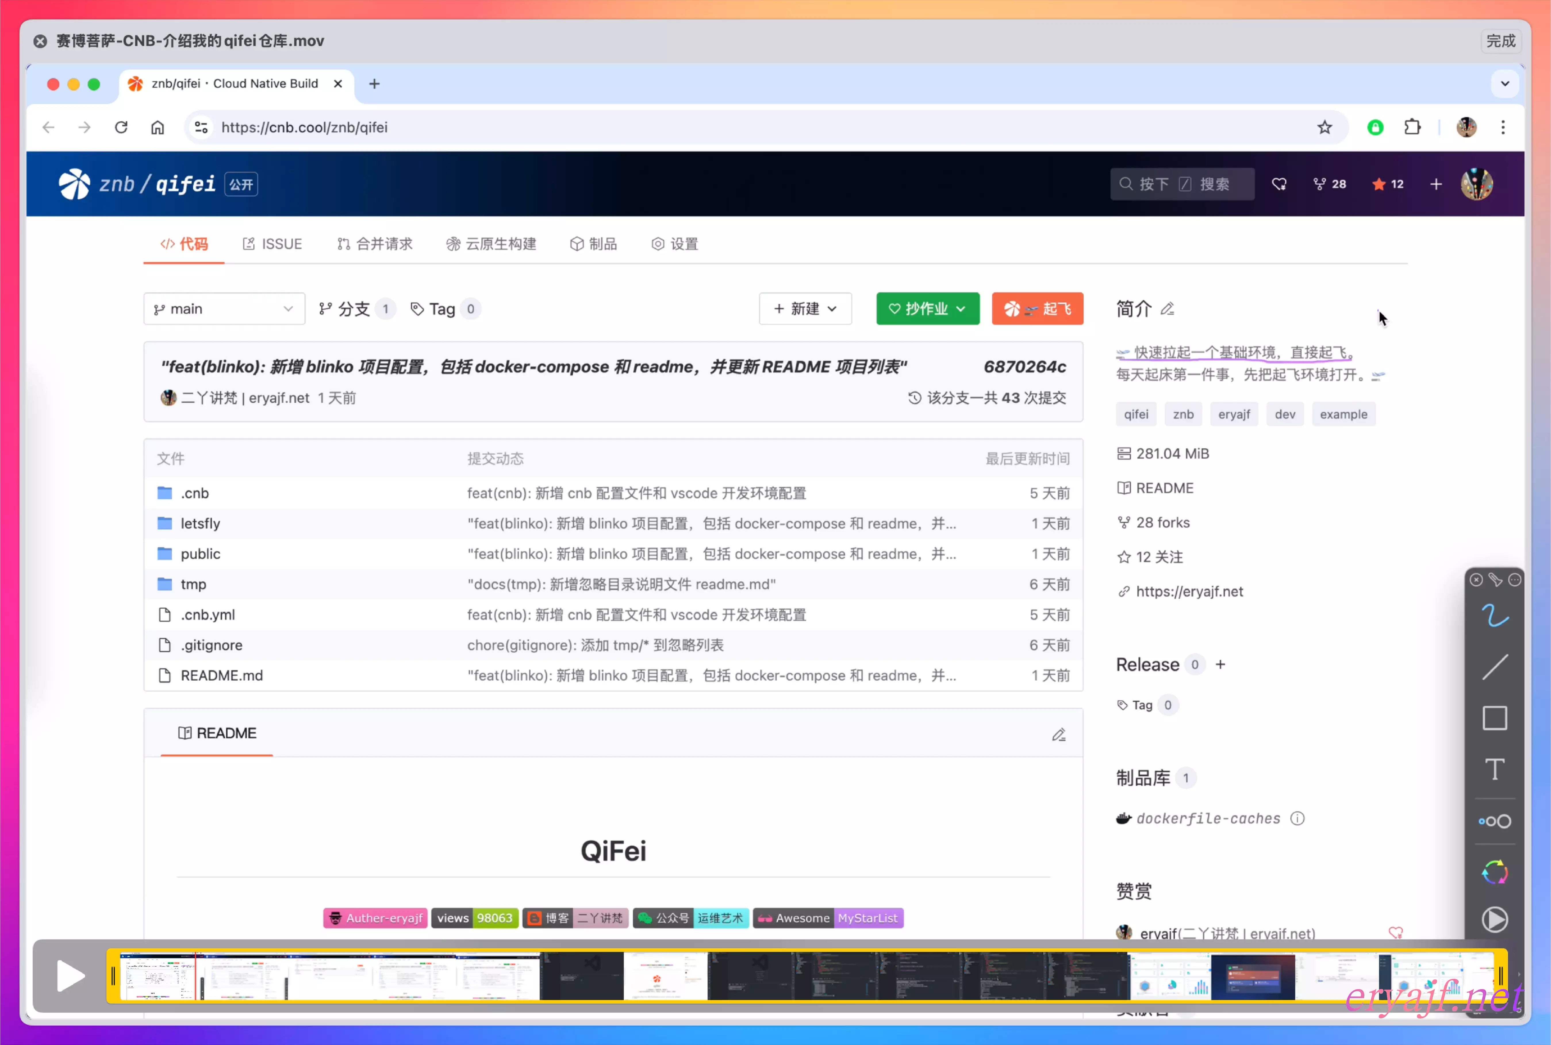
Task: Open the 设置 tab
Action: (x=675, y=244)
